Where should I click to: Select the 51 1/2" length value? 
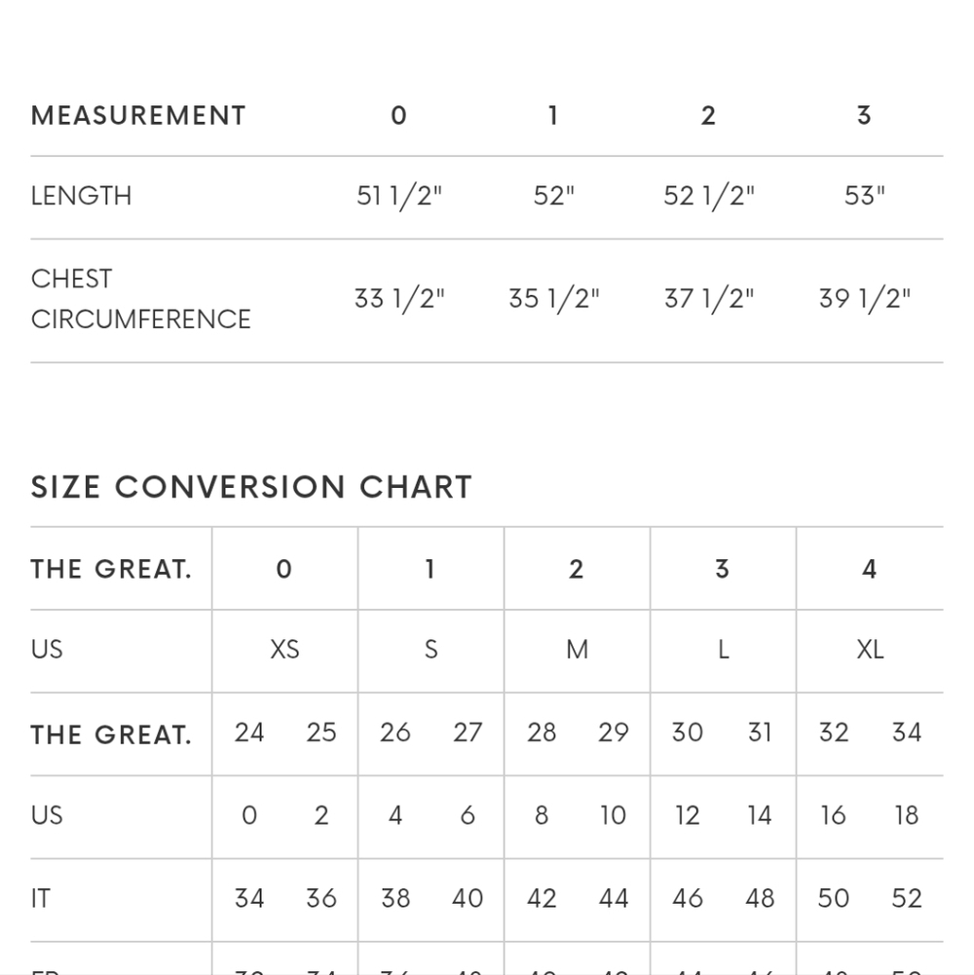tap(398, 196)
